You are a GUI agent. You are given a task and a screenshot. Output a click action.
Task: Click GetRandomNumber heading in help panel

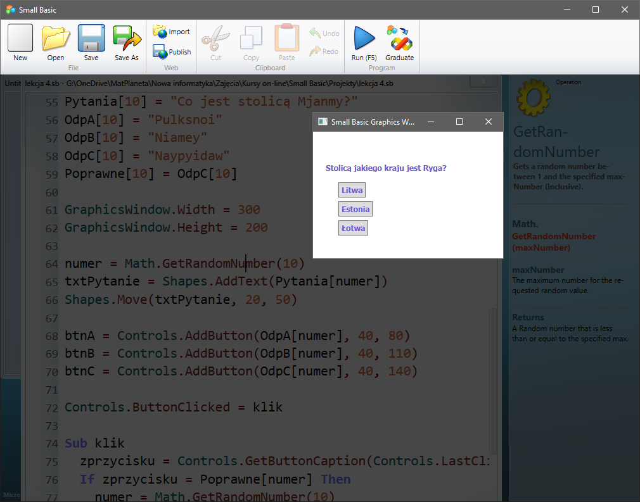556,142
